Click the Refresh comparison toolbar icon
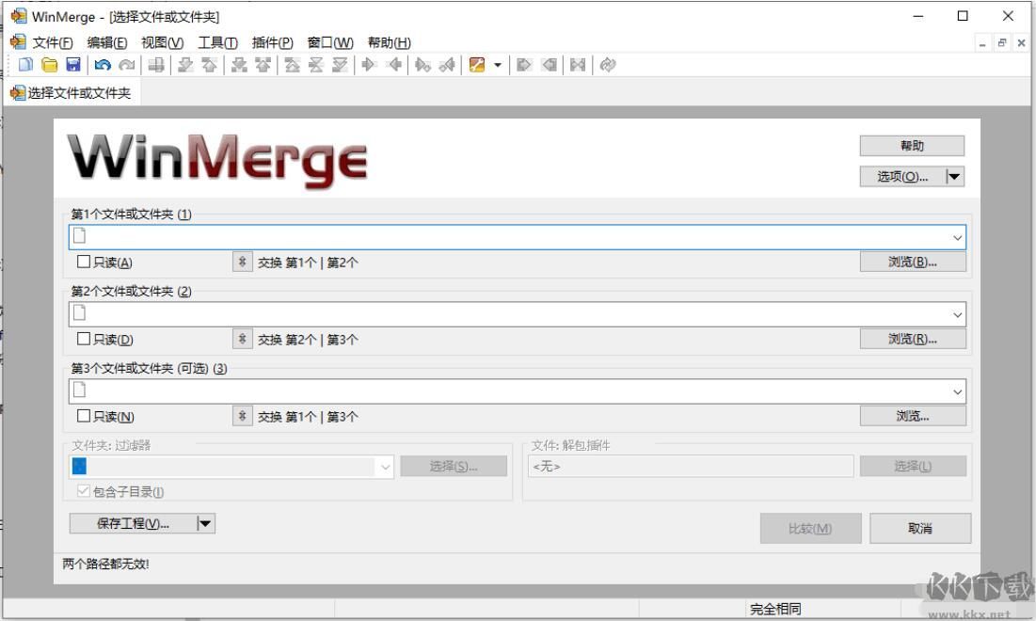The image size is (1036, 621). click(x=608, y=64)
